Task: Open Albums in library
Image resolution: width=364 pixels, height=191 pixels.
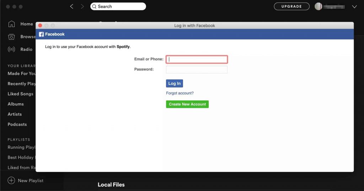Action: 16,104
